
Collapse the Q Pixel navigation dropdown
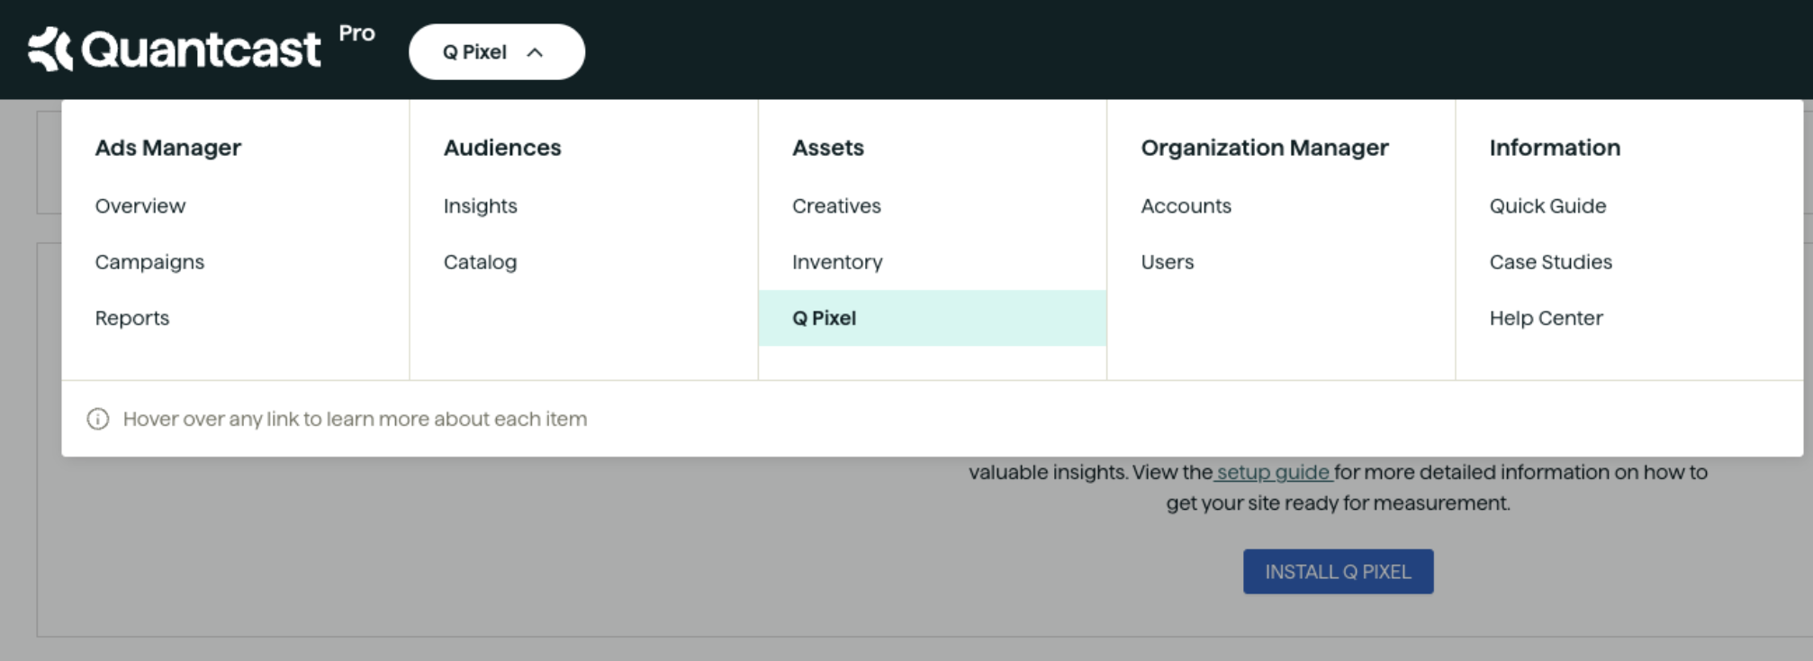click(496, 52)
